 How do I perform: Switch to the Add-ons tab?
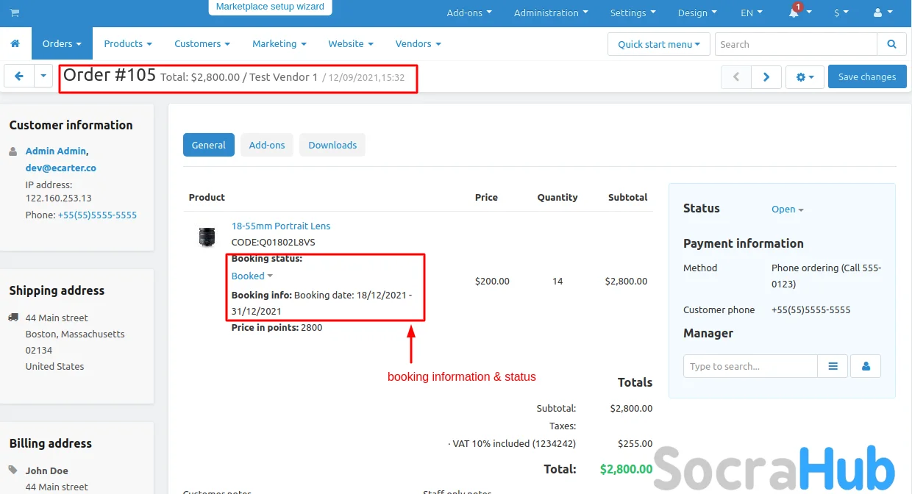click(267, 145)
